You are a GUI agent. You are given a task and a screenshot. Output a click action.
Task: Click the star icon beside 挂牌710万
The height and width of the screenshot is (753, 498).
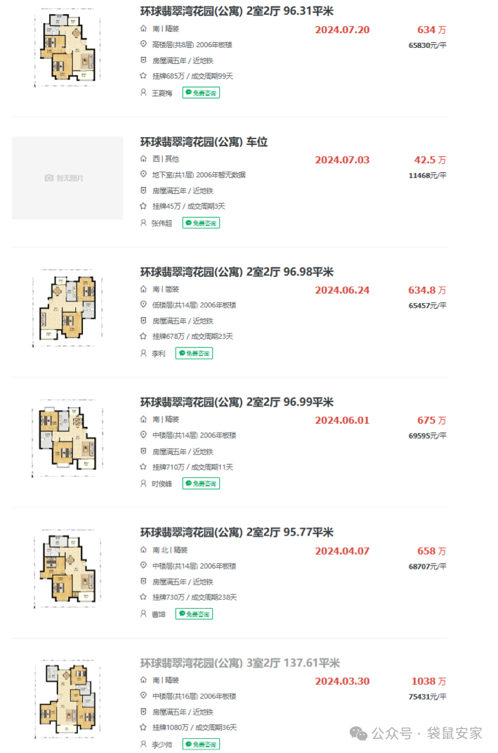pos(143,467)
